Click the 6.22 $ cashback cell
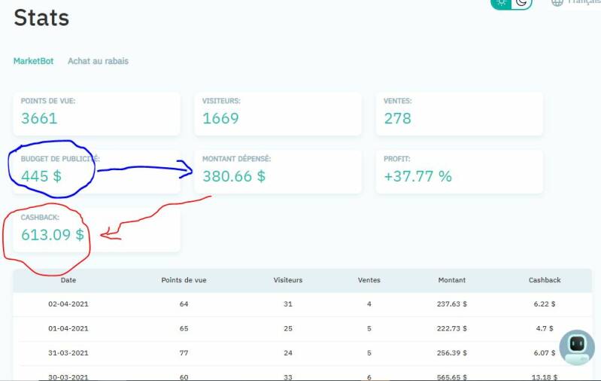Image resolution: width=601 pixels, height=381 pixels. pyautogui.click(x=545, y=304)
